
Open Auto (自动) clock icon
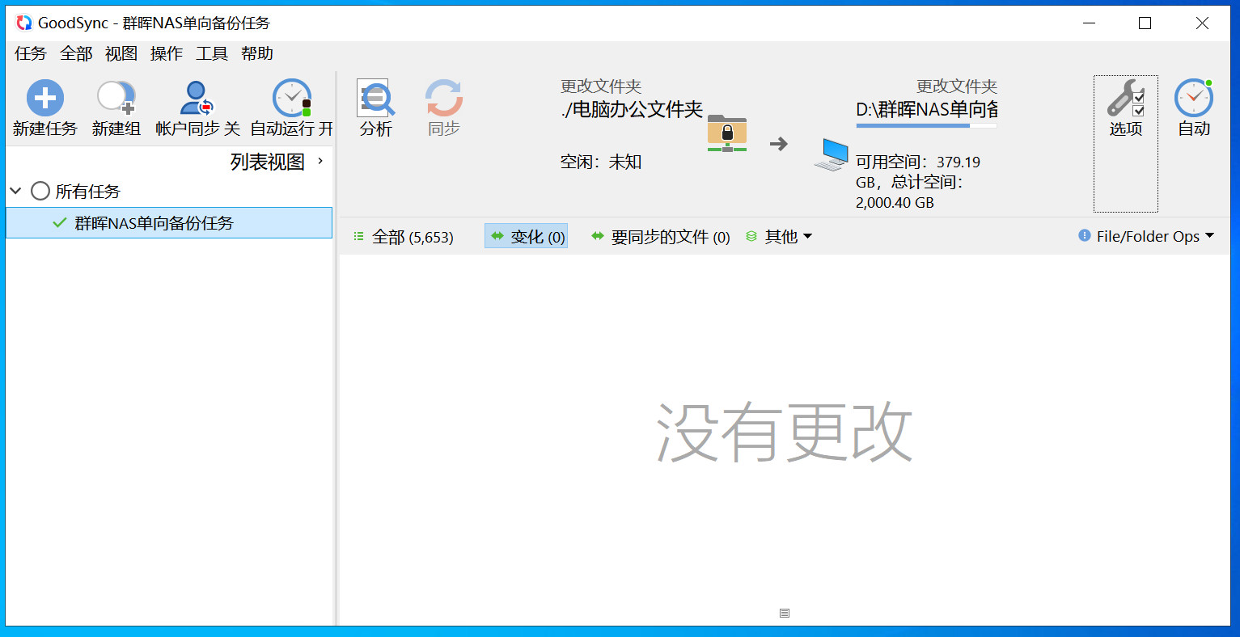[1194, 98]
